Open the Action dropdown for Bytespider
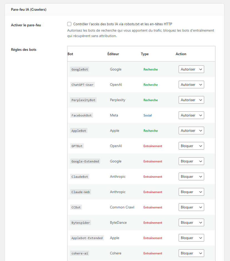Screen dimensions: 230x261 [191, 222]
